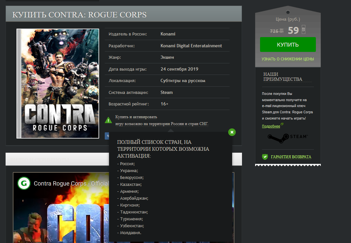
Task: Select localization Субтитры на русском
Action: tap(183, 81)
